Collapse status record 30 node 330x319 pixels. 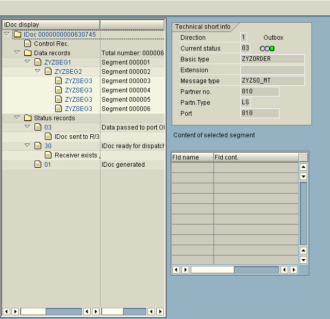[27, 146]
